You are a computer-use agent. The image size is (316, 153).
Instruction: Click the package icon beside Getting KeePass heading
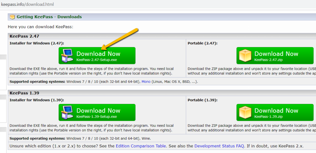pyautogui.click(x=12, y=17)
